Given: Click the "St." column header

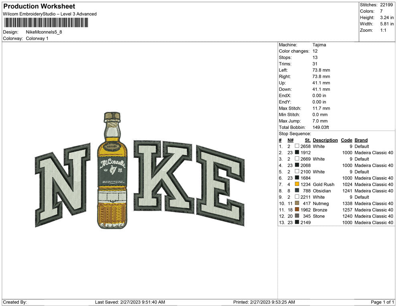Looking at the screenshot, I should pos(308,140).
